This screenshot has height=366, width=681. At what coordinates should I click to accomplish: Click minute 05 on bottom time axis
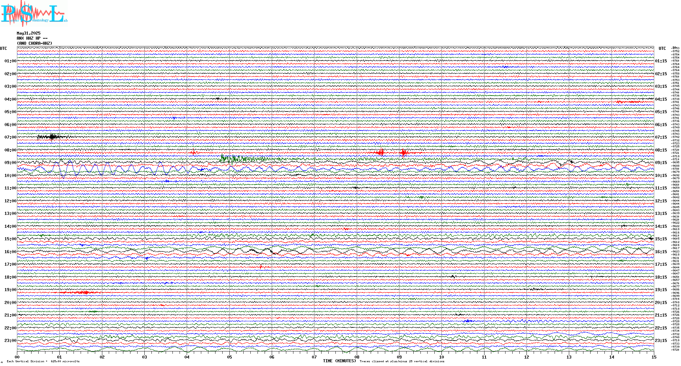coord(229,357)
